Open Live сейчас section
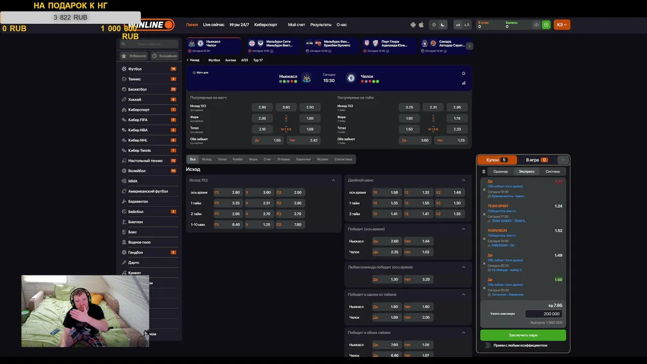Viewport: 647px width, 364px height. point(214,25)
